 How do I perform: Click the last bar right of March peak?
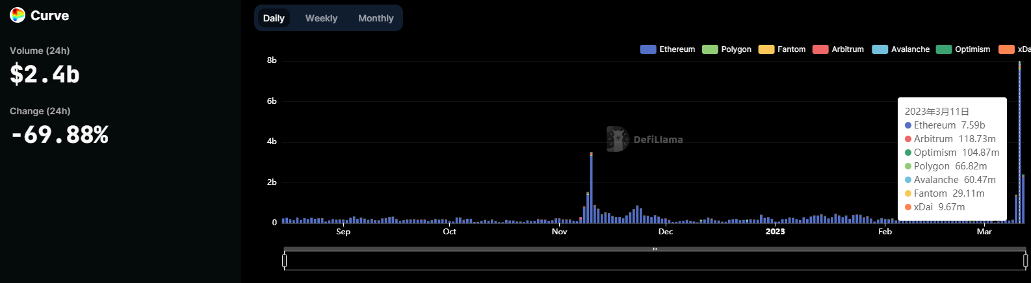point(1023,199)
